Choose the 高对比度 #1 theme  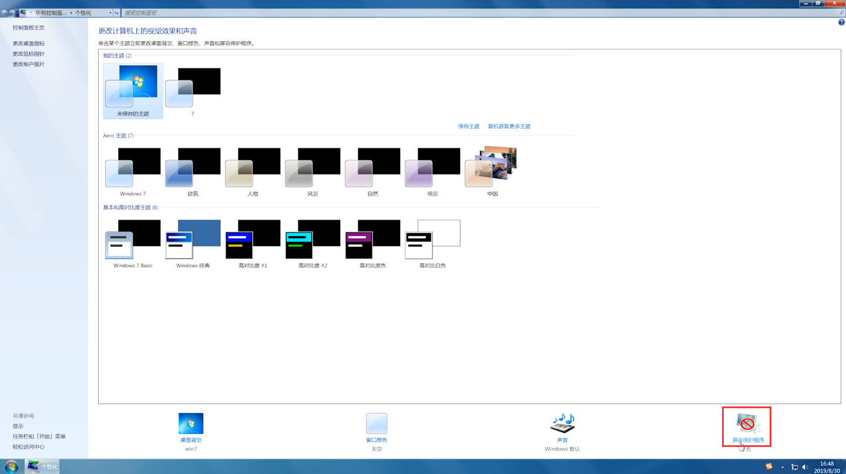[253, 244]
